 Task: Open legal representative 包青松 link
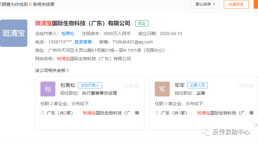point(68,34)
